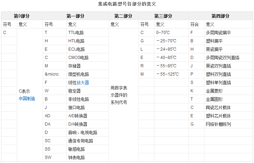The height and width of the screenshot is (163, 254).
Task: Click the 非线性电路 cell
Action: point(87,99)
